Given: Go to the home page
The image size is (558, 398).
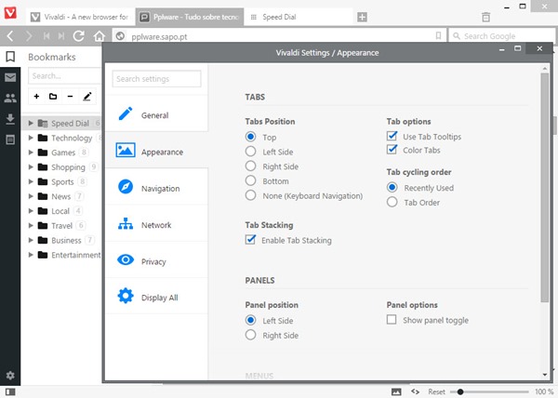Looking at the screenshot, I should click(100, 36).
